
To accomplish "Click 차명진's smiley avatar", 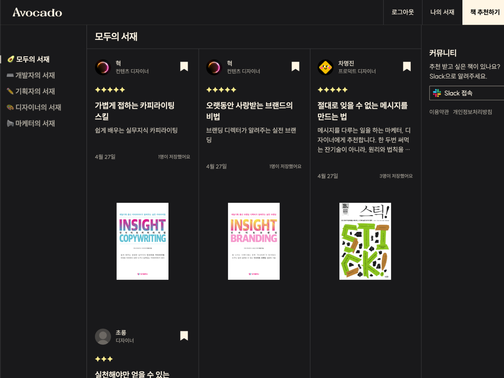I will coord(325,67).
